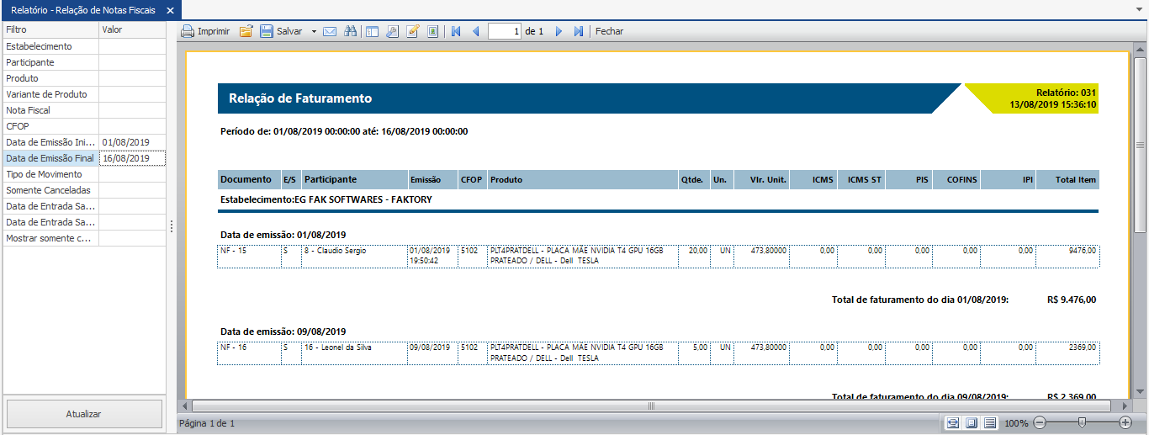Image resolution: width=1149 pixels, height=435 pixels.
Task: Send report by email envelope icon
Action: [330, 31]
